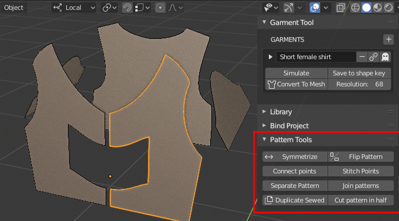
Task: Click the Symmetrize button
Action: tap(295, 157)
